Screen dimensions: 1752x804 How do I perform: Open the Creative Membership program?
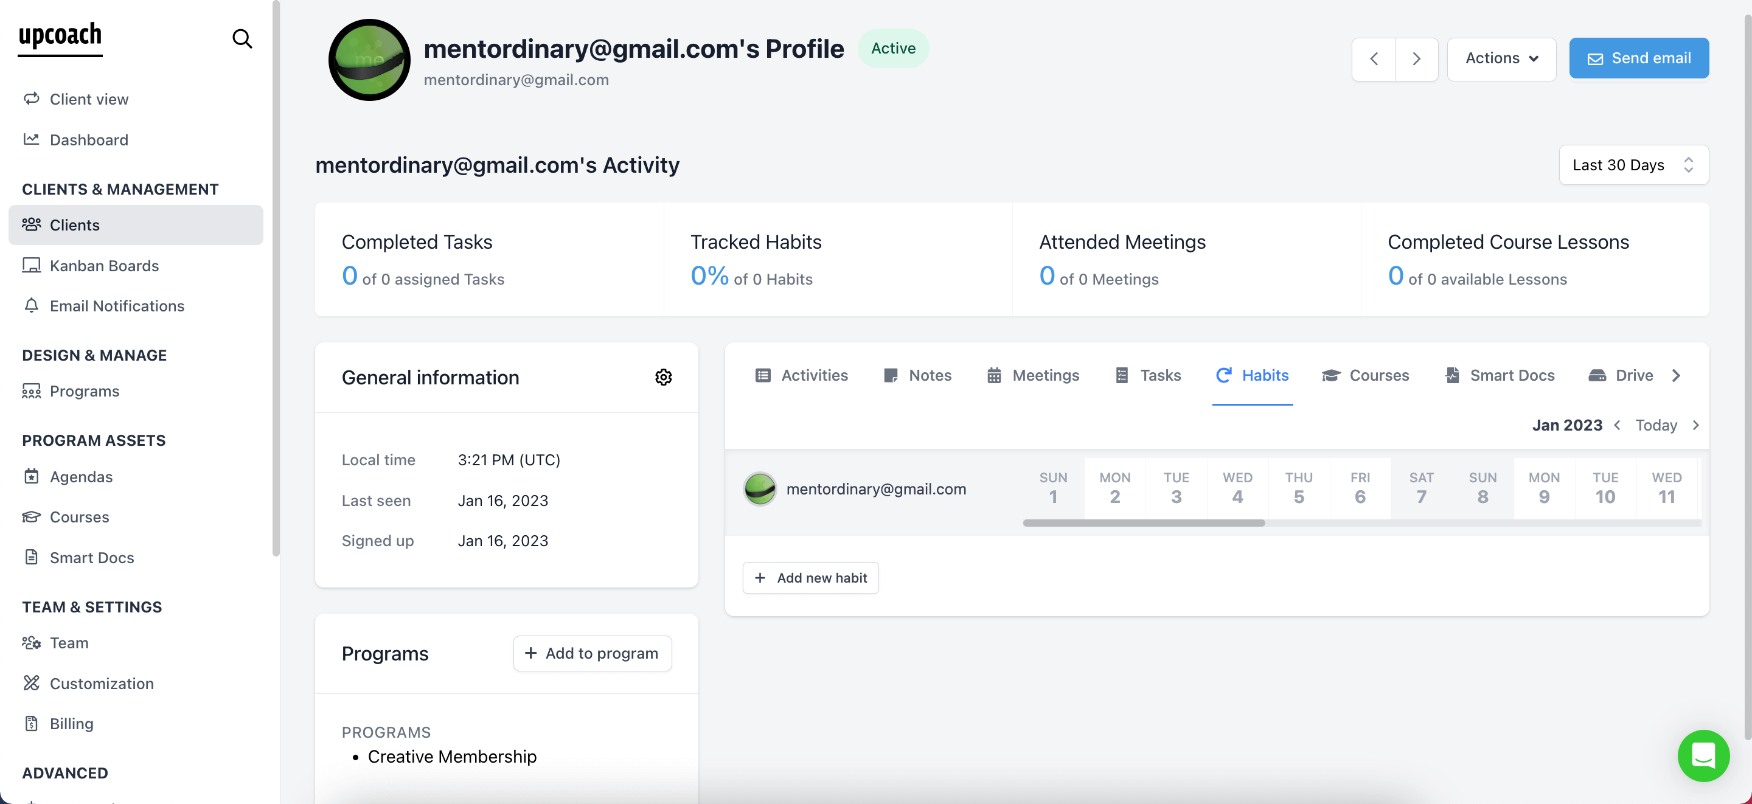point(451,756)
